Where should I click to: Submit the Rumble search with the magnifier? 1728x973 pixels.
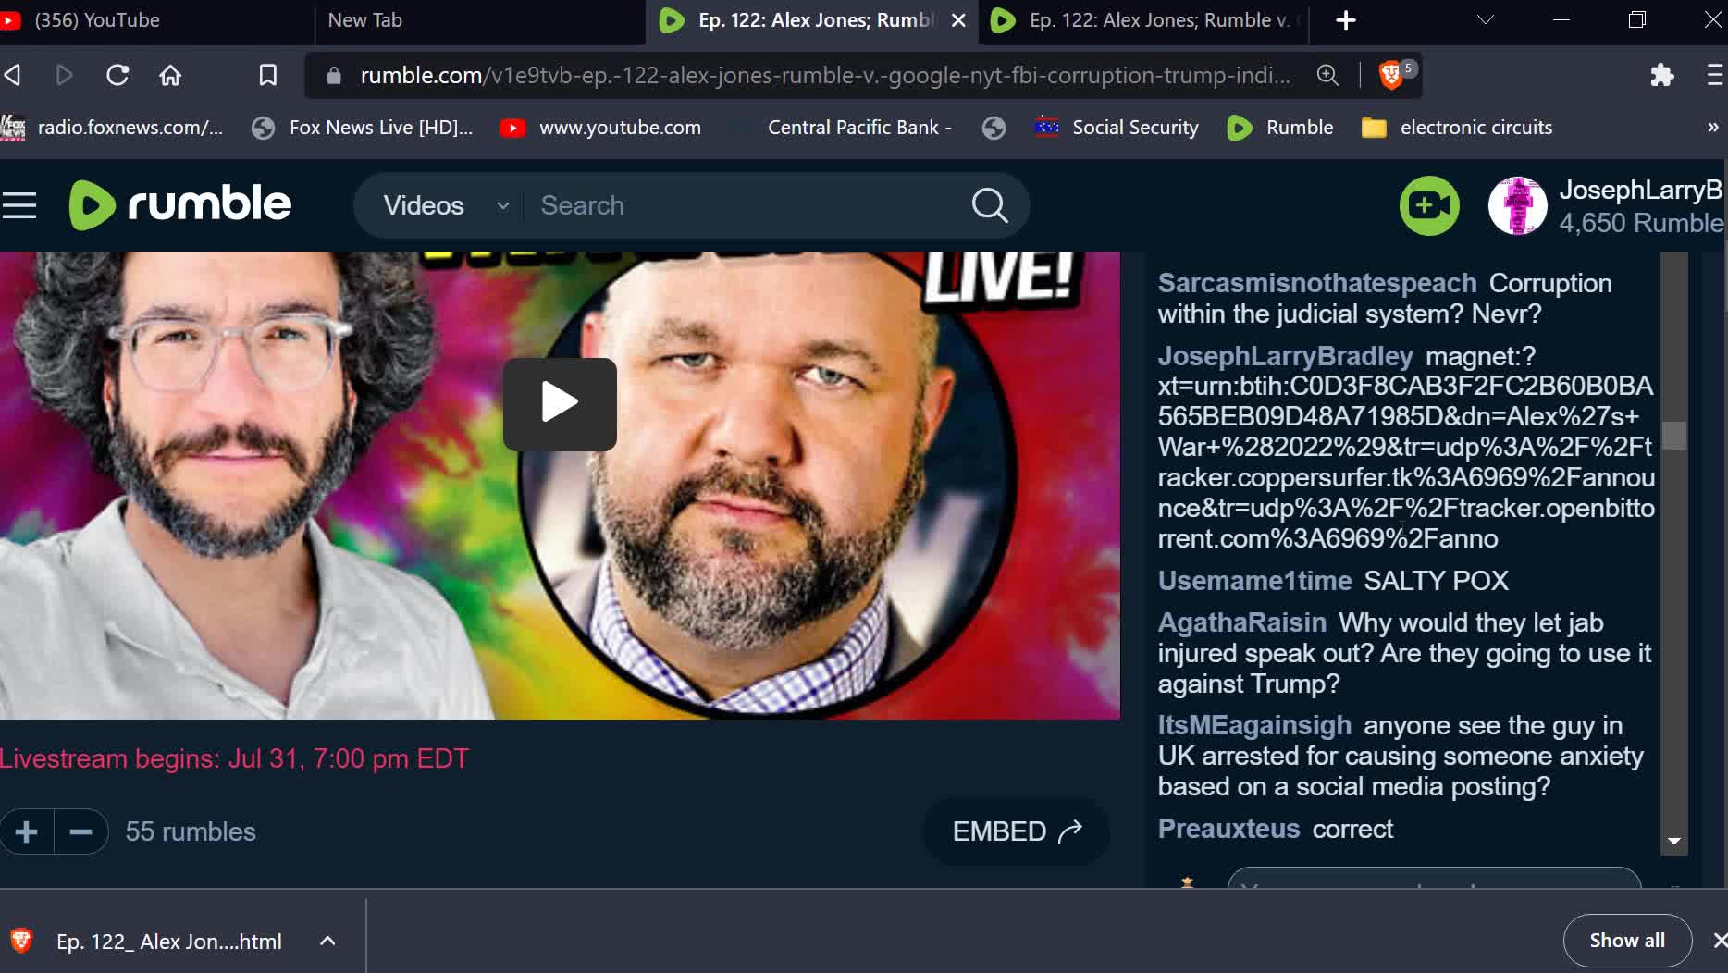990,205
